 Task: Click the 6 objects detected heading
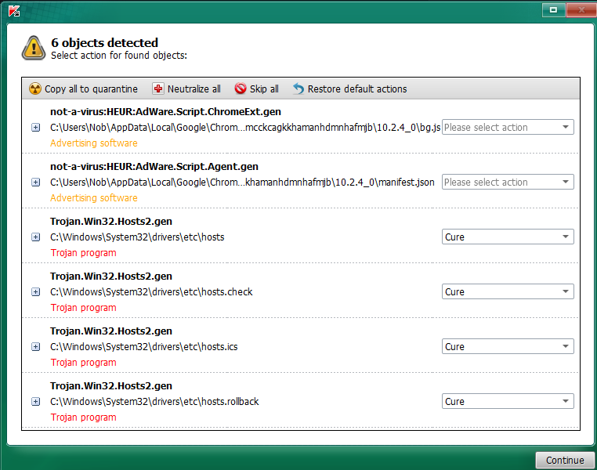point(105,42)
